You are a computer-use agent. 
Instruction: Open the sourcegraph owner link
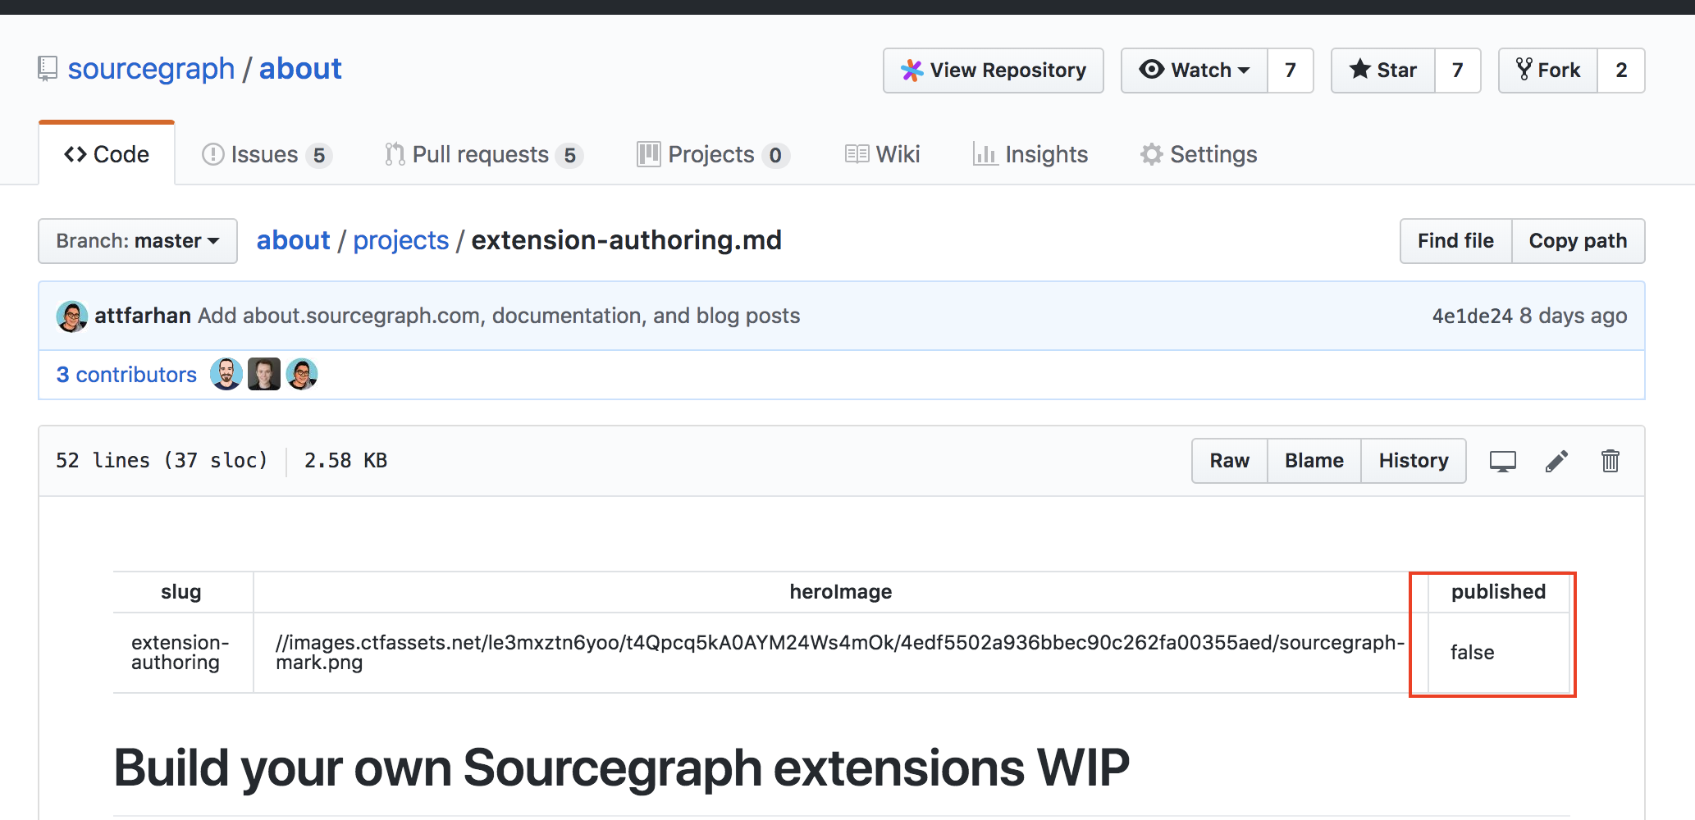[151, 69]
